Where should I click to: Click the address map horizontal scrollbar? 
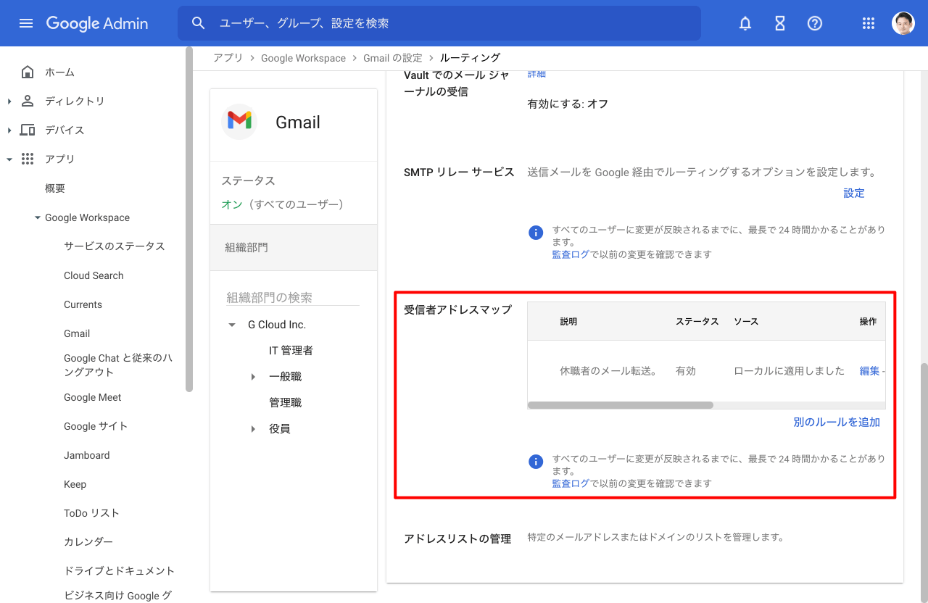coord(621,405)
